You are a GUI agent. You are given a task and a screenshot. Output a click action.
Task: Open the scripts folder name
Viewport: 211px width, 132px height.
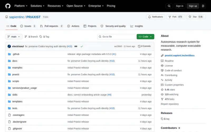pyautogui.click(x=16, y=81)
